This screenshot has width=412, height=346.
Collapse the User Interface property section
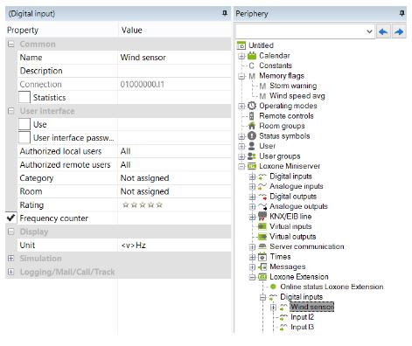coord(10,111)
